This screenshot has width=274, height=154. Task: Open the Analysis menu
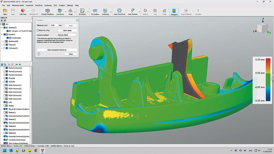(x=62, y=5)
